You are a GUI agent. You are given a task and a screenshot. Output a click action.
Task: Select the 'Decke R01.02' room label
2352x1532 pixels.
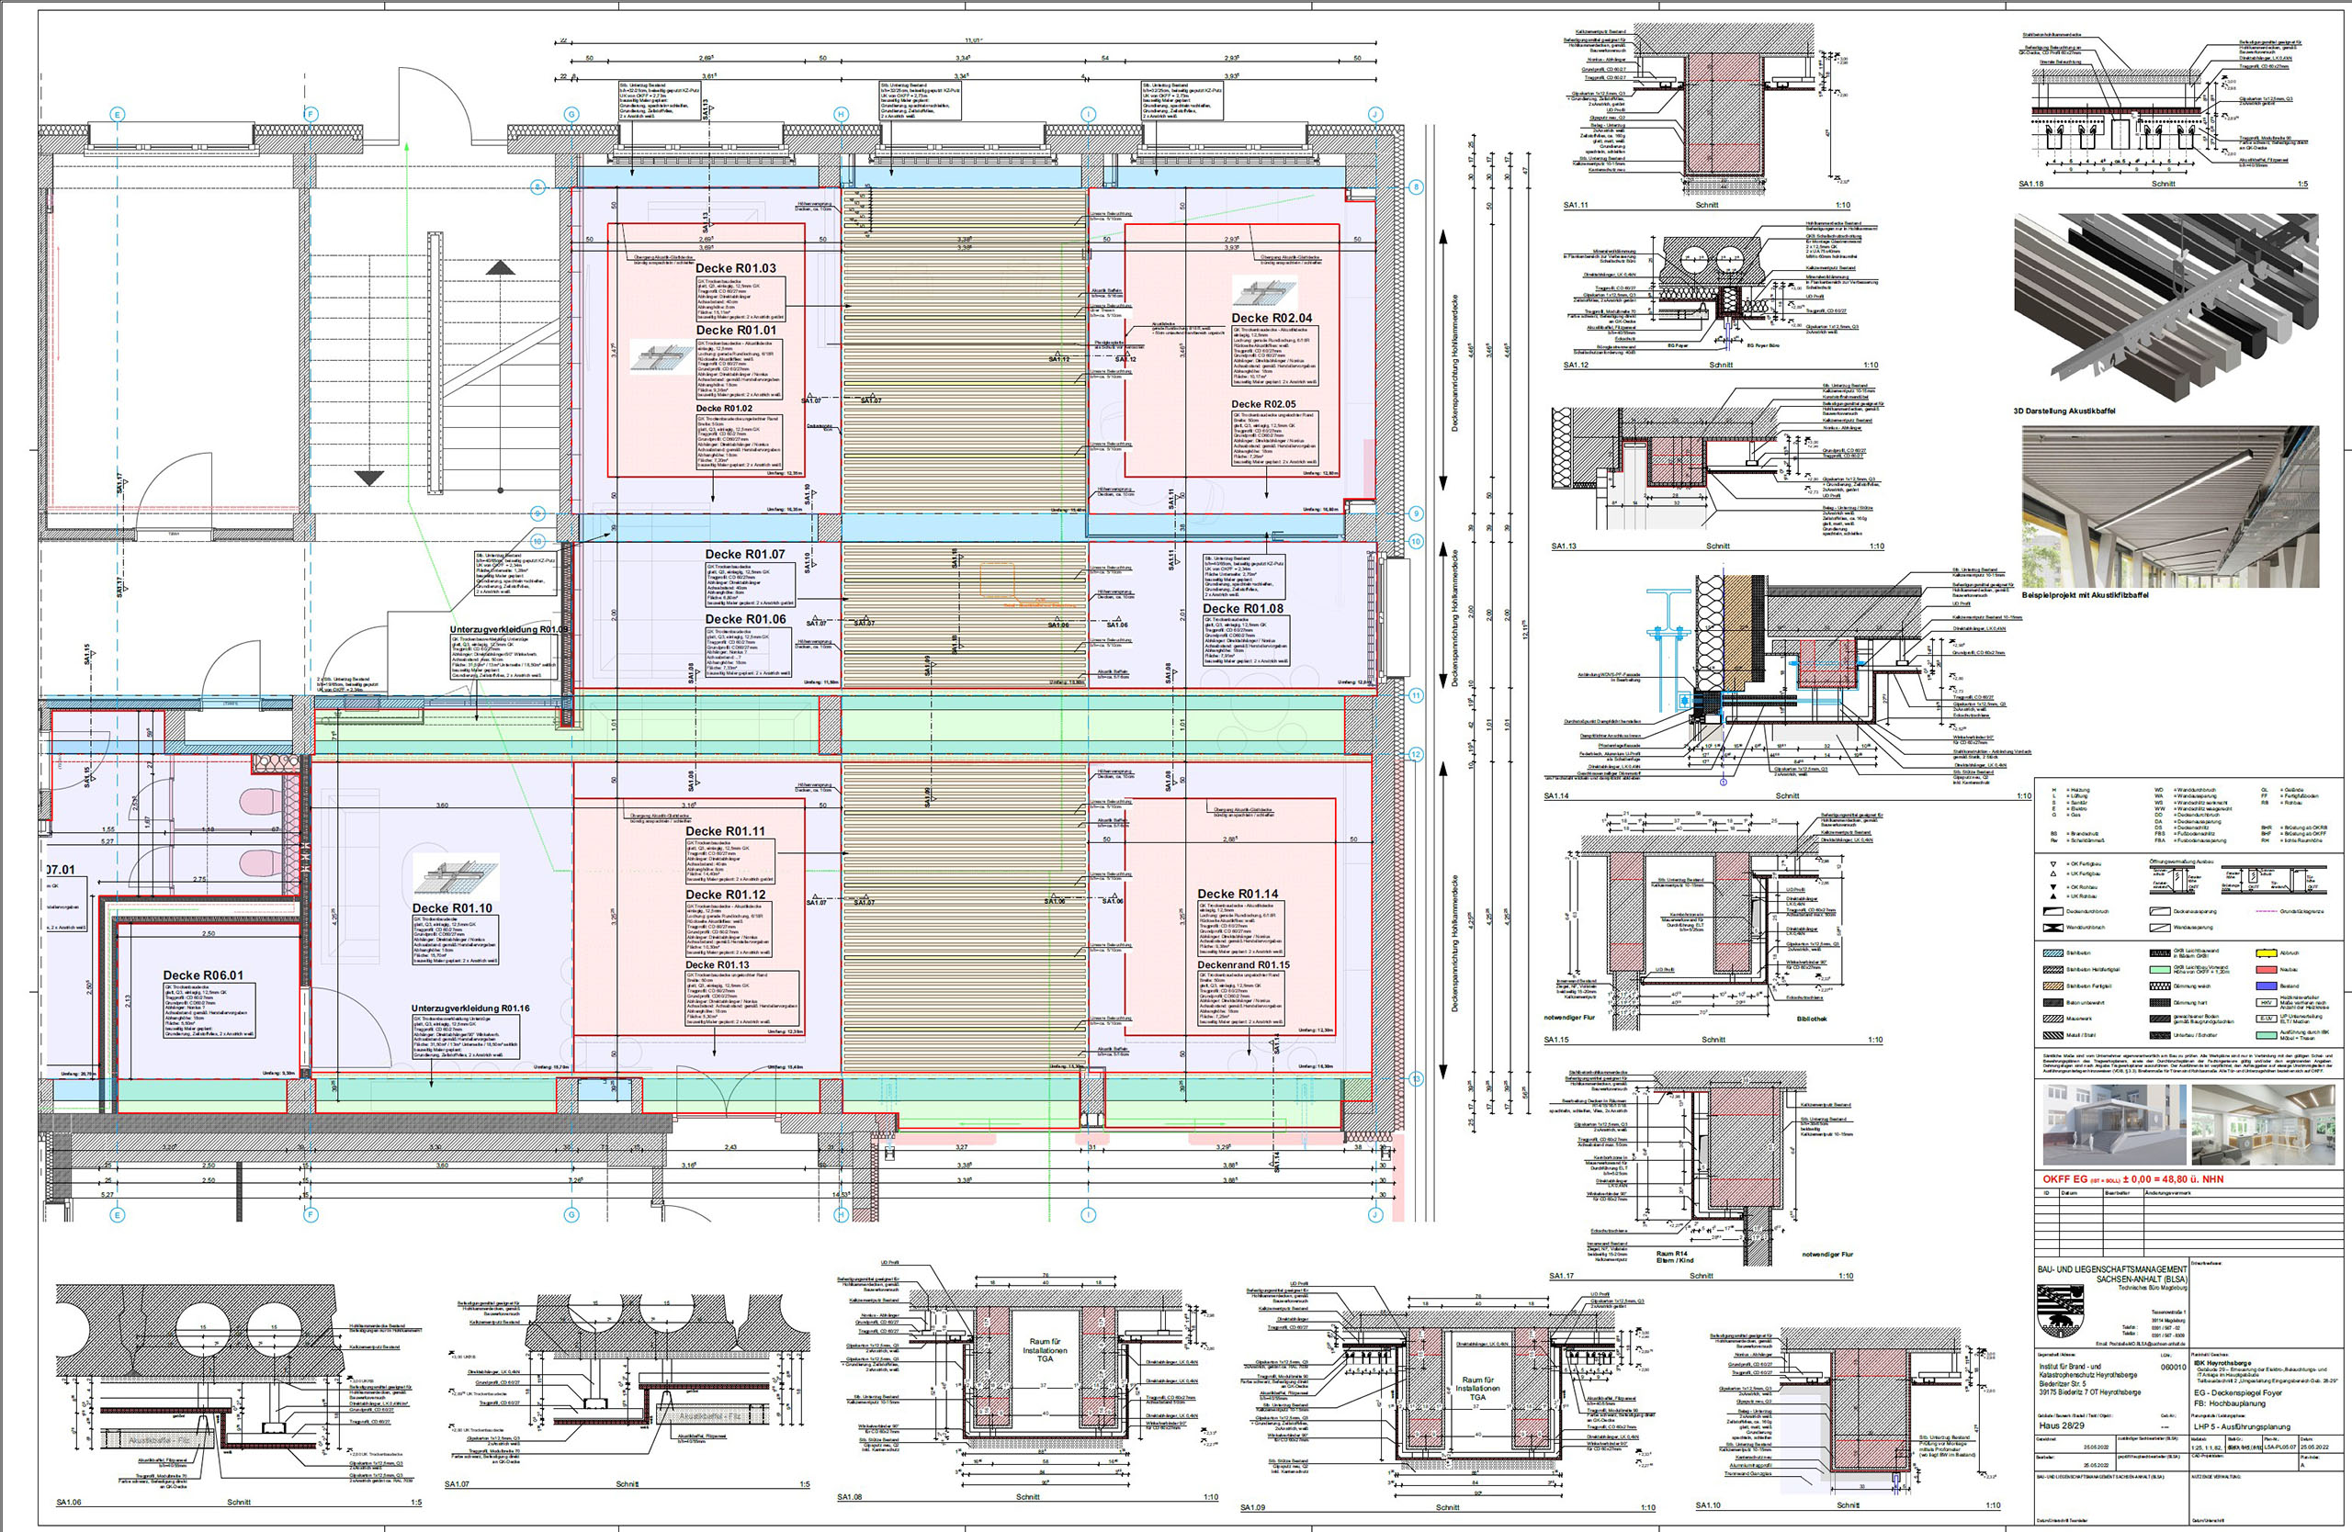coord(724,408)
